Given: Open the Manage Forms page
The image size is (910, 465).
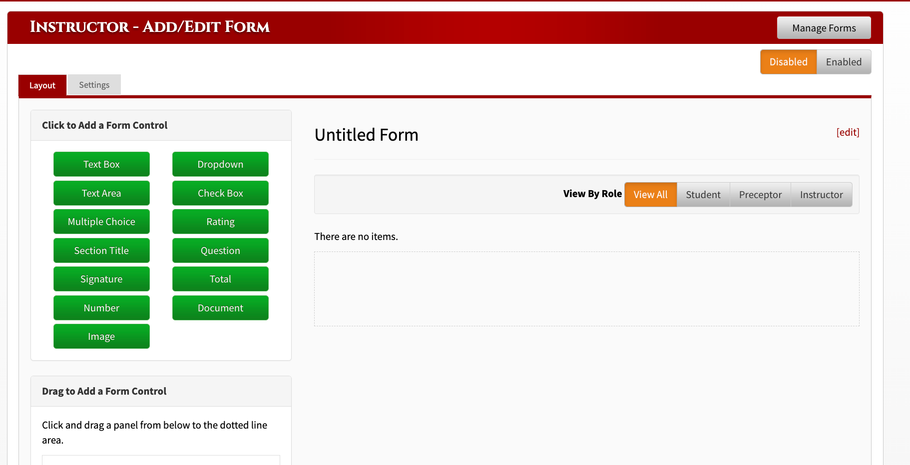Looking at the screenshot, I should [824, 27].
